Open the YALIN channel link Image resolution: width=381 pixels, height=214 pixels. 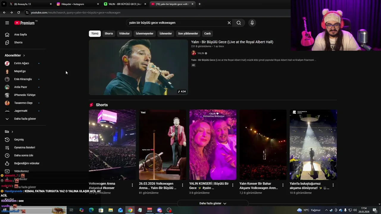click(x=201, y=53)
